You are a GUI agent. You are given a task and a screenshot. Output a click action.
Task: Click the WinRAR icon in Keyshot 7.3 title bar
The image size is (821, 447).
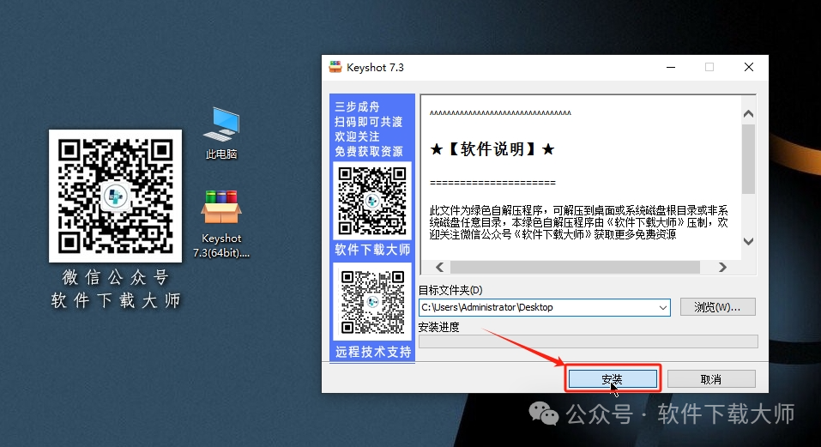click(335, 67)
